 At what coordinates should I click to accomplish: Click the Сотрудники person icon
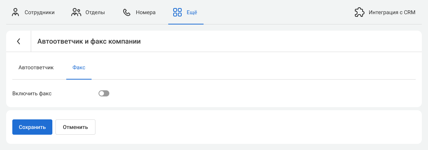15,12
